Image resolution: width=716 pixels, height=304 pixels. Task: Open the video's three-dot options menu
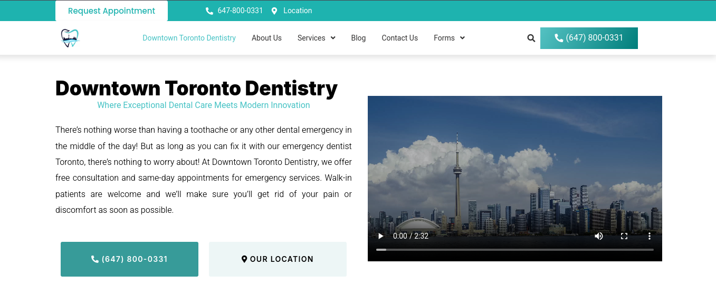(x=650, y=236)
